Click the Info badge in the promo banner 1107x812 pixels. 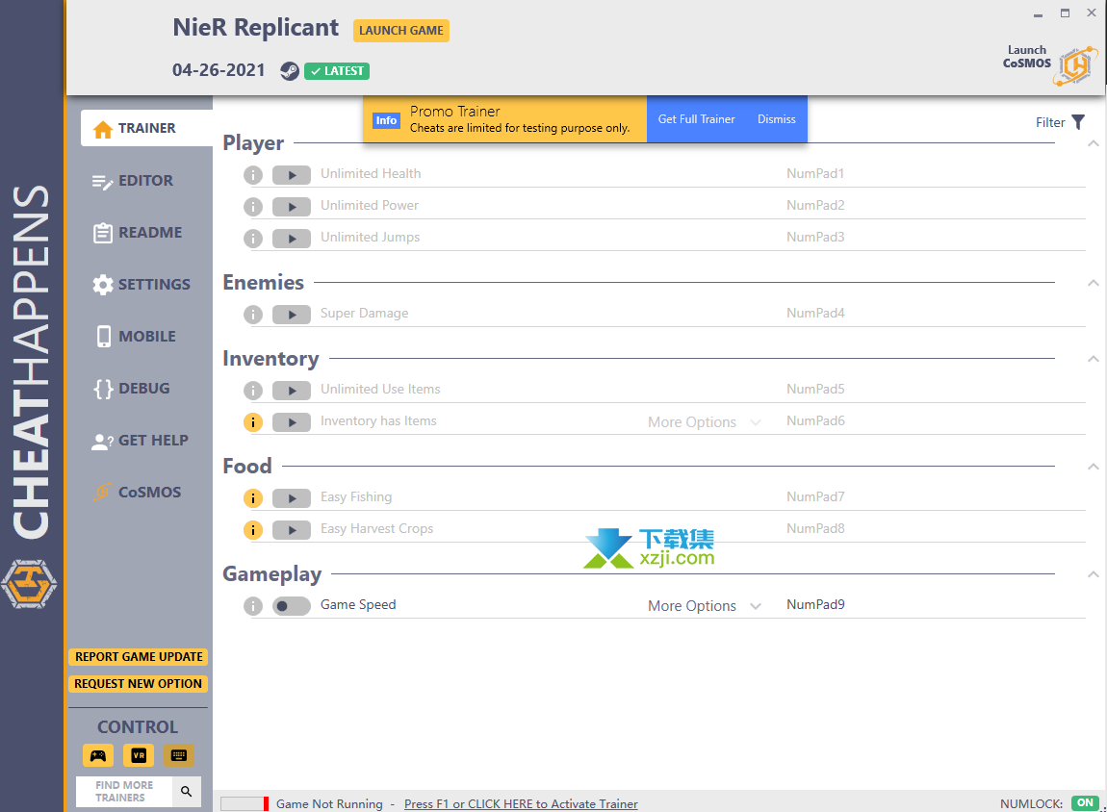tap(386, 120)
